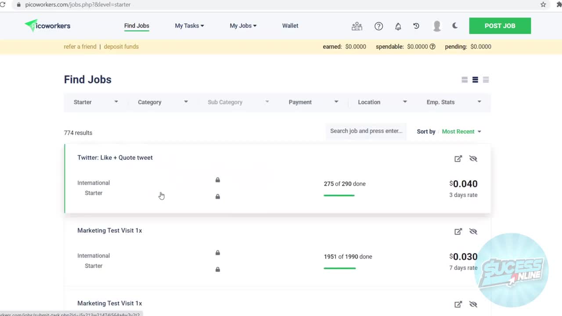The width and height of the screenshot is (562, 316).
Task: Expand the Emp. Stats filter
Action: (x=454, y=102)
